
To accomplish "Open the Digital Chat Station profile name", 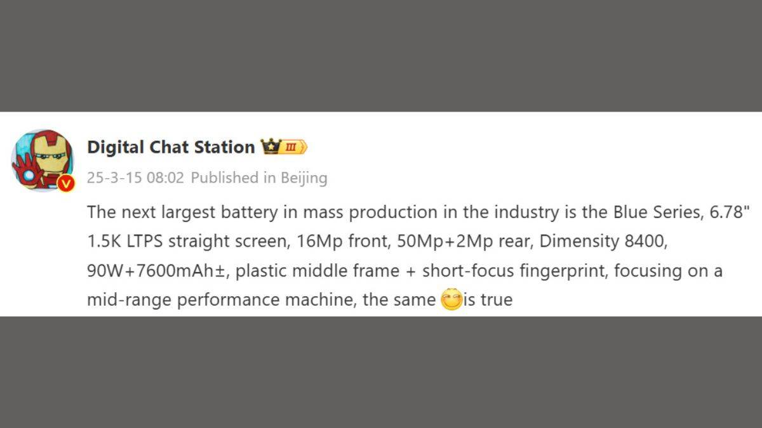I will 170,147.
